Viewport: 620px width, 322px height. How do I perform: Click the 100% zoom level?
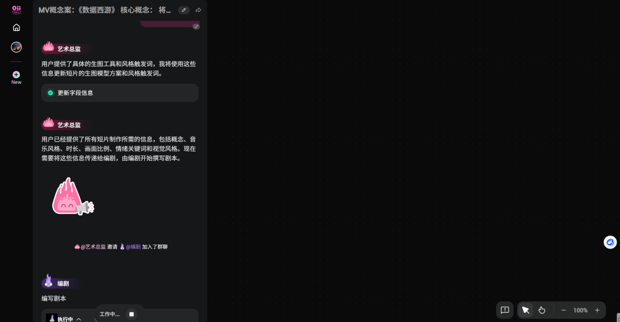tap(580, 310)
